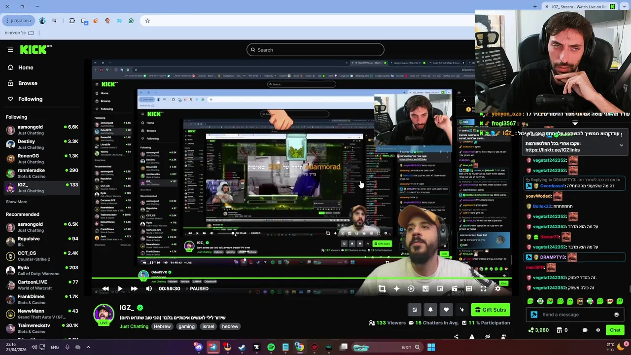
Task: Open pinned message three-dot options
Action: pyautogui.click(x=621, y=134)
